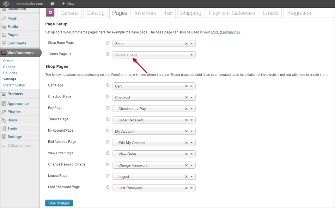Follow the product permalinks link

point(225,32)
